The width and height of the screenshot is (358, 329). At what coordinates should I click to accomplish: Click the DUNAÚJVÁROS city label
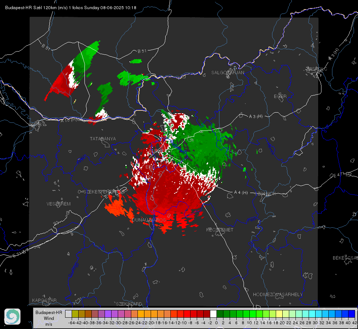pos(149,220)
